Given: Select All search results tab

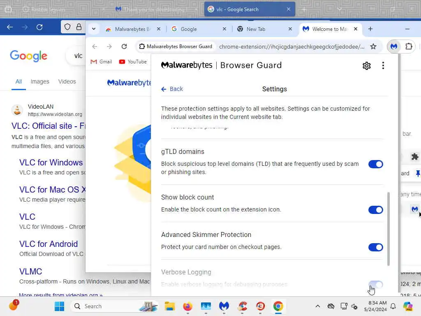Looking at the screenshot, I should point(19,81).
